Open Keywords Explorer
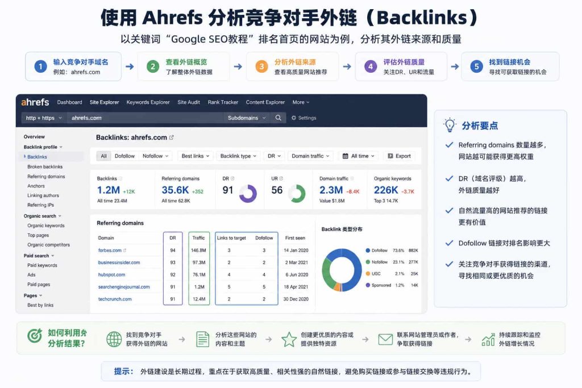582x388 pixels. [148, 102]
